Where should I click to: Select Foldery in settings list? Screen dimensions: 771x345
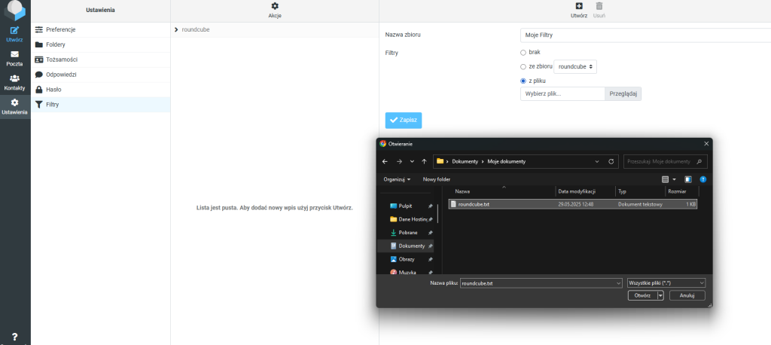pos(101,44)
